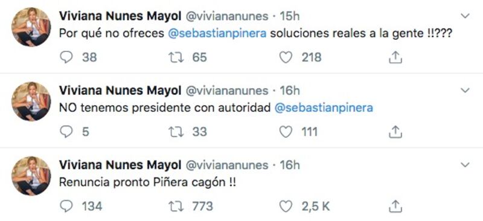Screen dimensions: 483x221
Task: Retweet the tweet with 33 retweets
Action: pyautogui.click(x=176, y=132)
